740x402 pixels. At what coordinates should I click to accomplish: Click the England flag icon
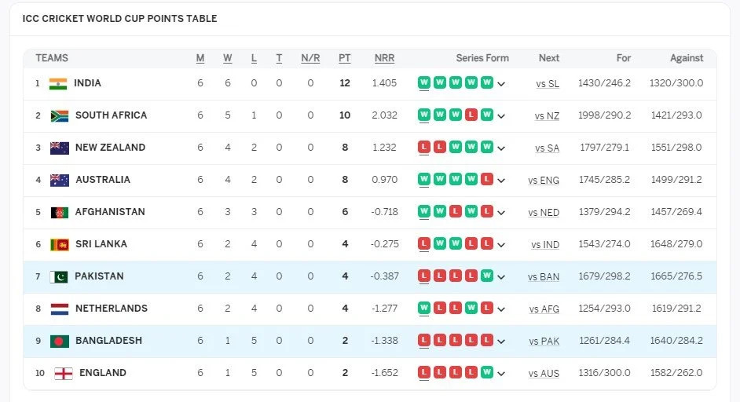point(64,373)
